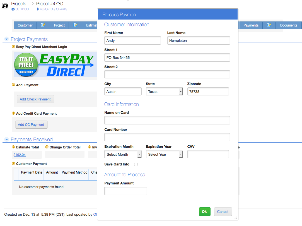Collapse the Project Payments section
The image size is (302, 226).
click(6, 39)
